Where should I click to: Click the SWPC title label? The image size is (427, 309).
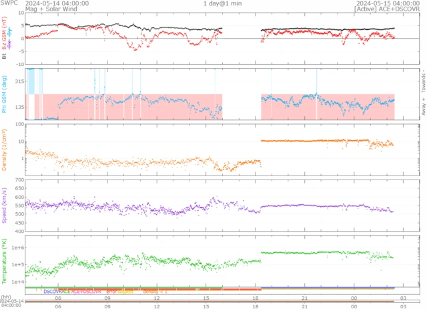[x=9, y=3]
